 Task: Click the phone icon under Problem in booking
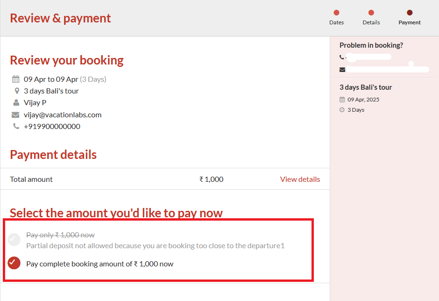[x=342, y=57]
